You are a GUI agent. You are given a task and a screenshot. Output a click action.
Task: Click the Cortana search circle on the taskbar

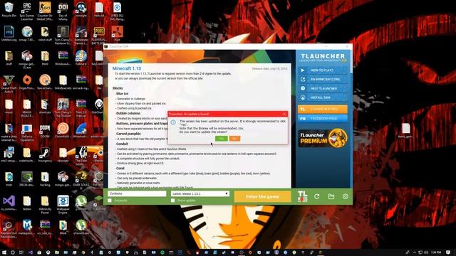13,252
